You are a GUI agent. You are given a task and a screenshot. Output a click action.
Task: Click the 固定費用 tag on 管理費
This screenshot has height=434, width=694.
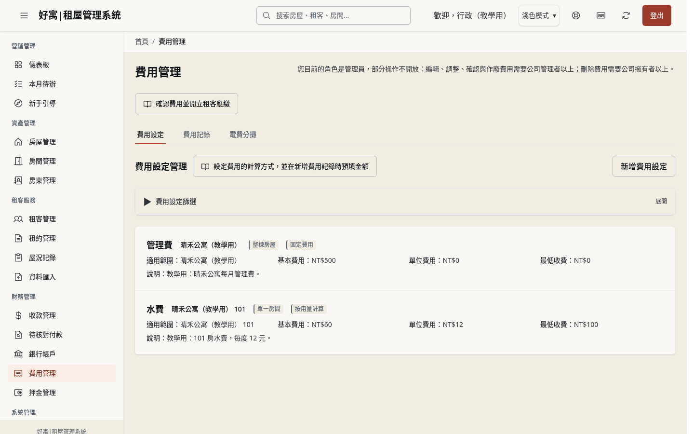(x=301, y=245)
